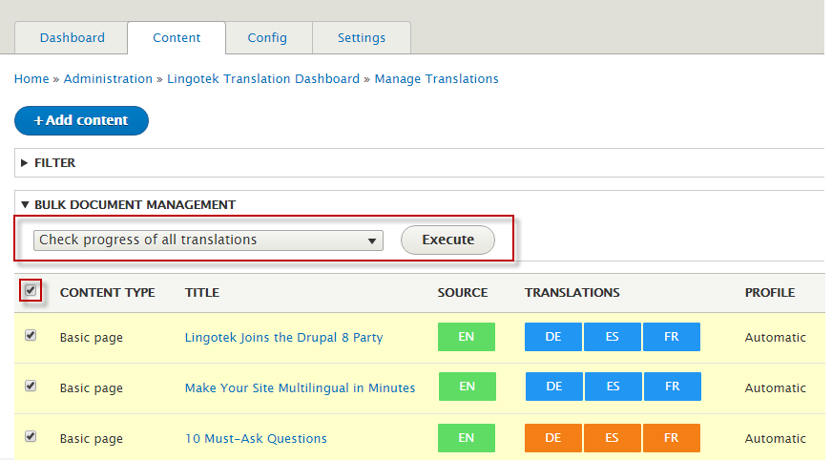This screenshot has width=832, height=460.
Task: Click DE translation badge for Make Your Site row
Action: (x=554, y=387)
